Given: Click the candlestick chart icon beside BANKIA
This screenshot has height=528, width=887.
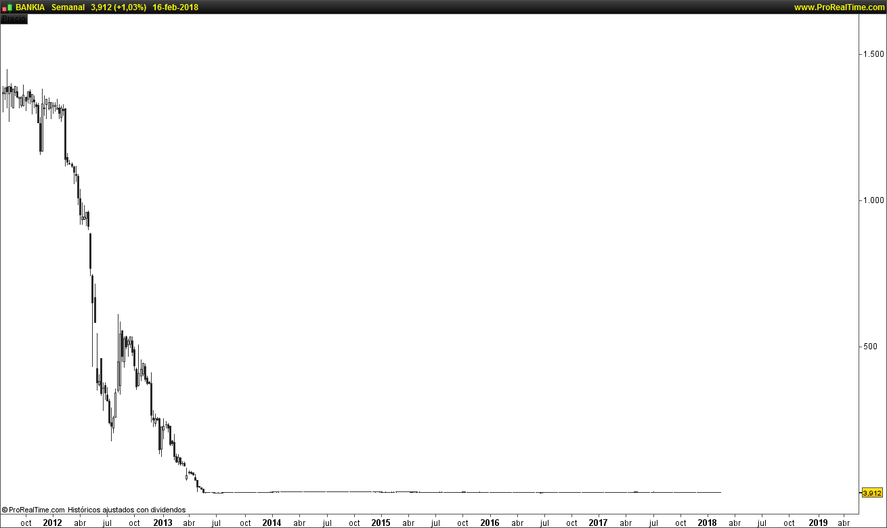Looking at the screenshot, I should pyautogui.click(x=7, y=7).
